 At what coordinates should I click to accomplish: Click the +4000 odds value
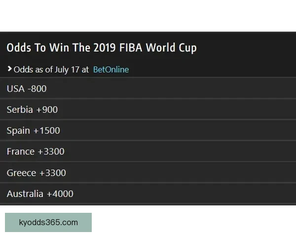point(60,194)
